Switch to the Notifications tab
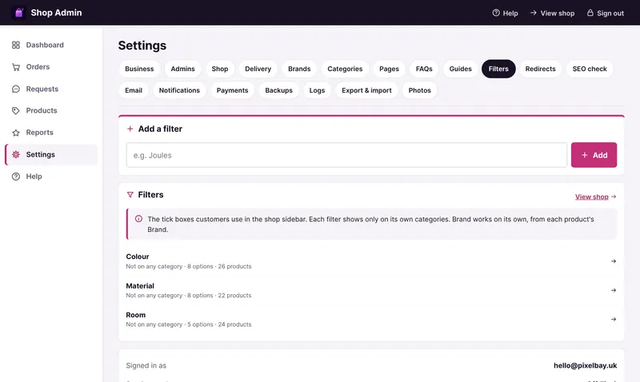The height and width of the screenshot is (382, 640). (179, 90)
